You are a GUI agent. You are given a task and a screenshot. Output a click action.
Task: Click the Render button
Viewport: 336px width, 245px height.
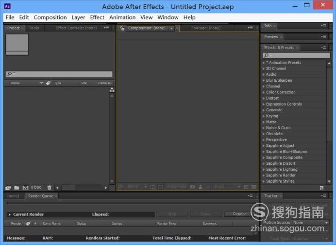(239, 214)
